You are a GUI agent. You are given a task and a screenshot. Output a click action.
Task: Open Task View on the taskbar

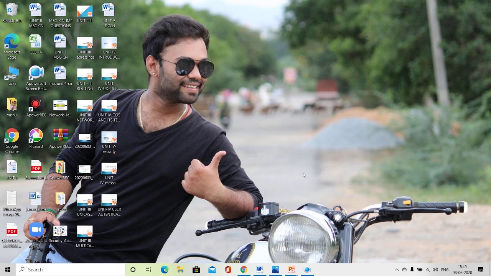(x=148, y=270)
